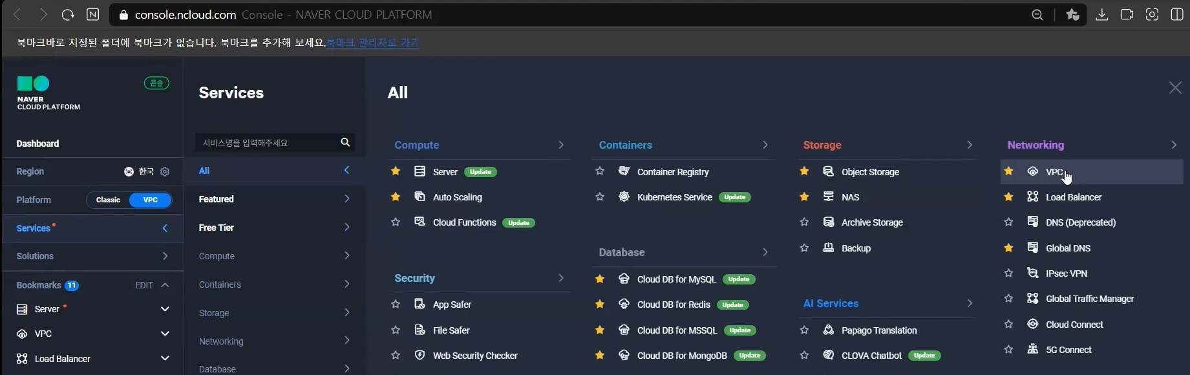1190x375 pixels.
Task: Collapse the Bookmarks section
Action: 165,285
